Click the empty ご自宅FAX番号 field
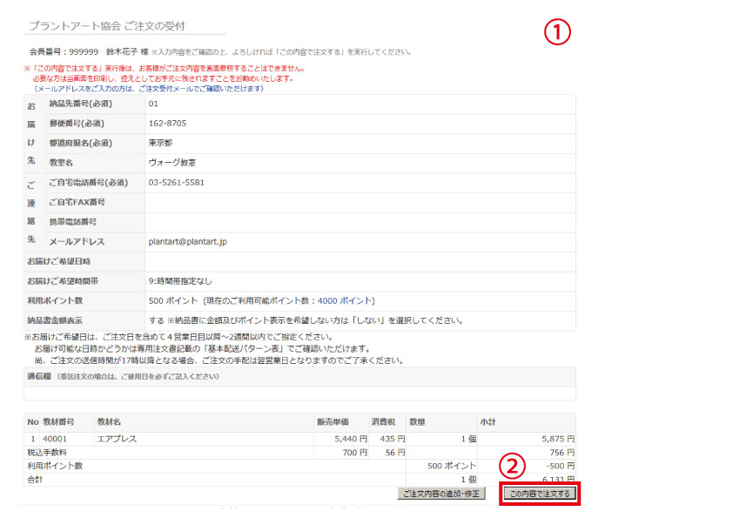 [x=359, y=202]
